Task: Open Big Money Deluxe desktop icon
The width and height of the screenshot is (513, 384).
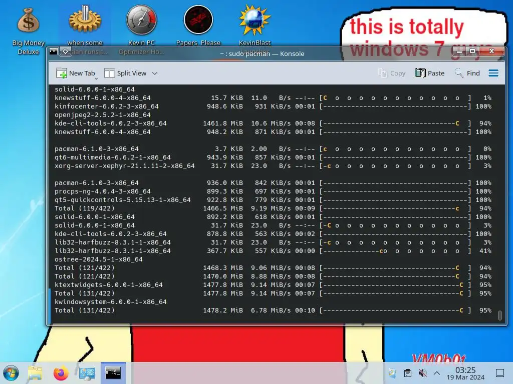Action: click(28, 30)
